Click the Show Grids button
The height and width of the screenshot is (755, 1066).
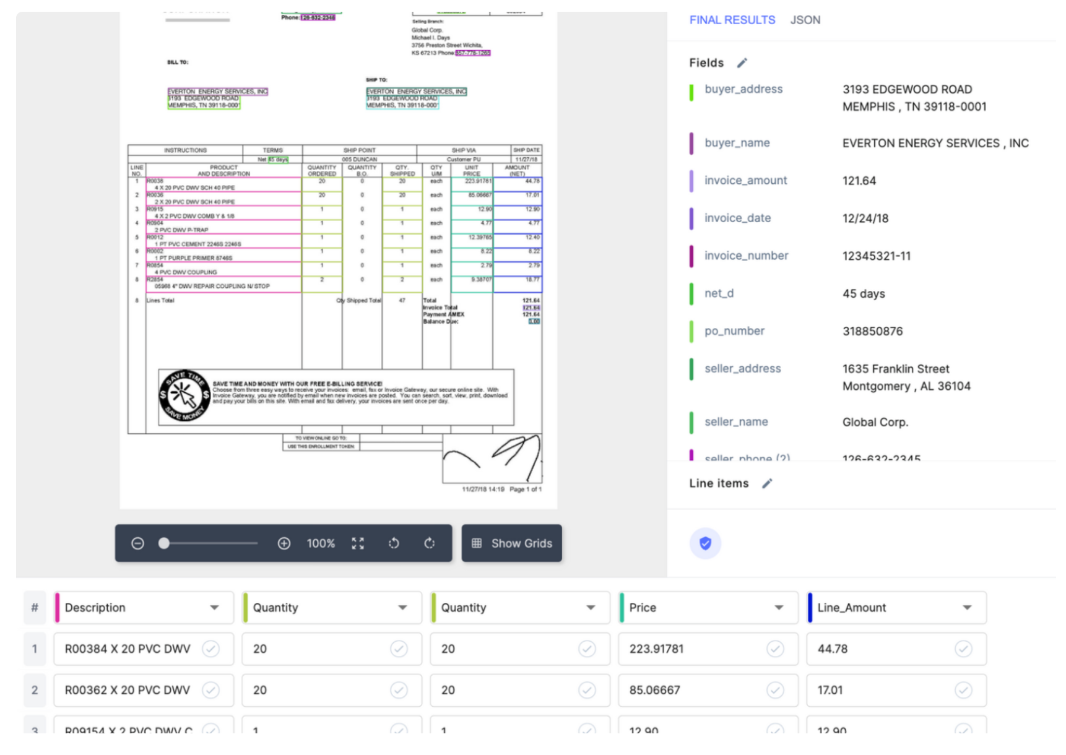click(x=511, y=543)
